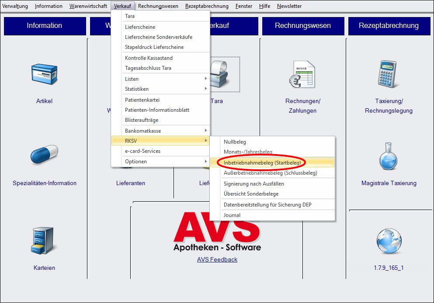Click the Rechnungen/Zahlungen invoice icon
Screen dimensions: 434x303
[x=302, y=74]
